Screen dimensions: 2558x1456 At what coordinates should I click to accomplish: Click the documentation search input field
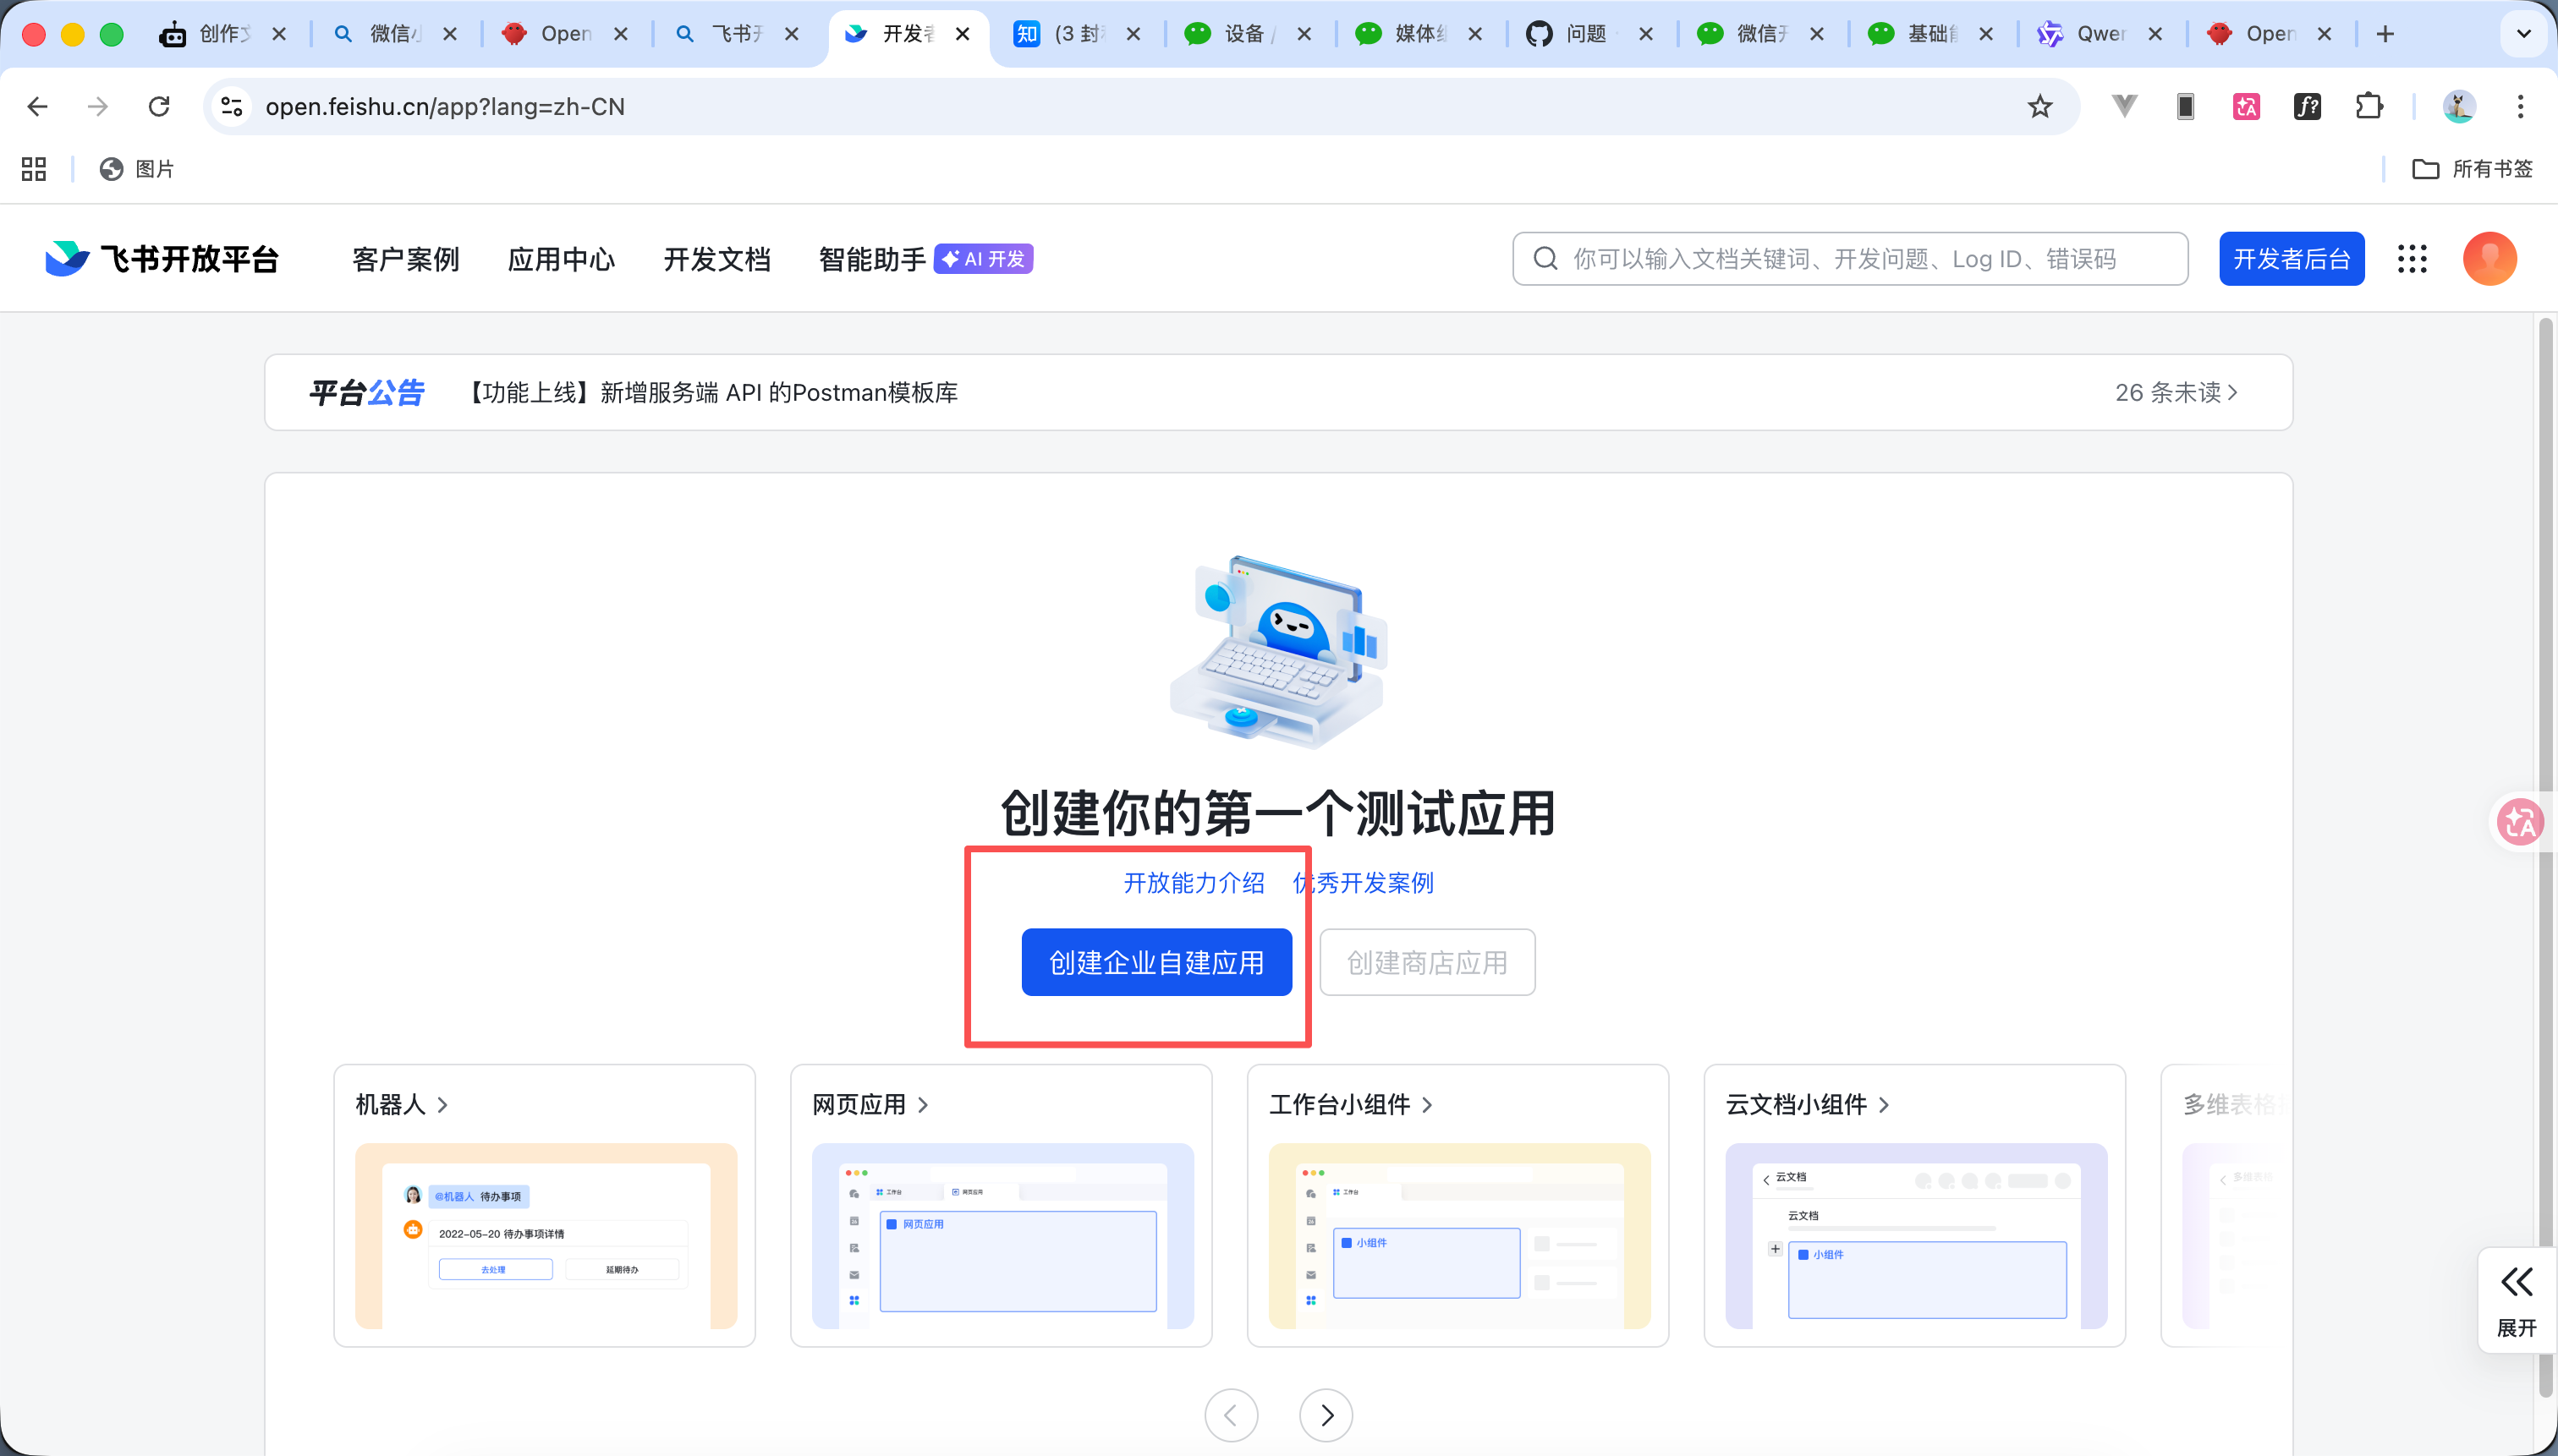tap(1851, 258)
